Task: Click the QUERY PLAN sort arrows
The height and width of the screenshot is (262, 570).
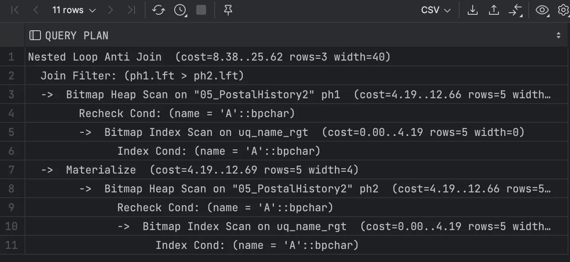Action: tap(559, 36)
